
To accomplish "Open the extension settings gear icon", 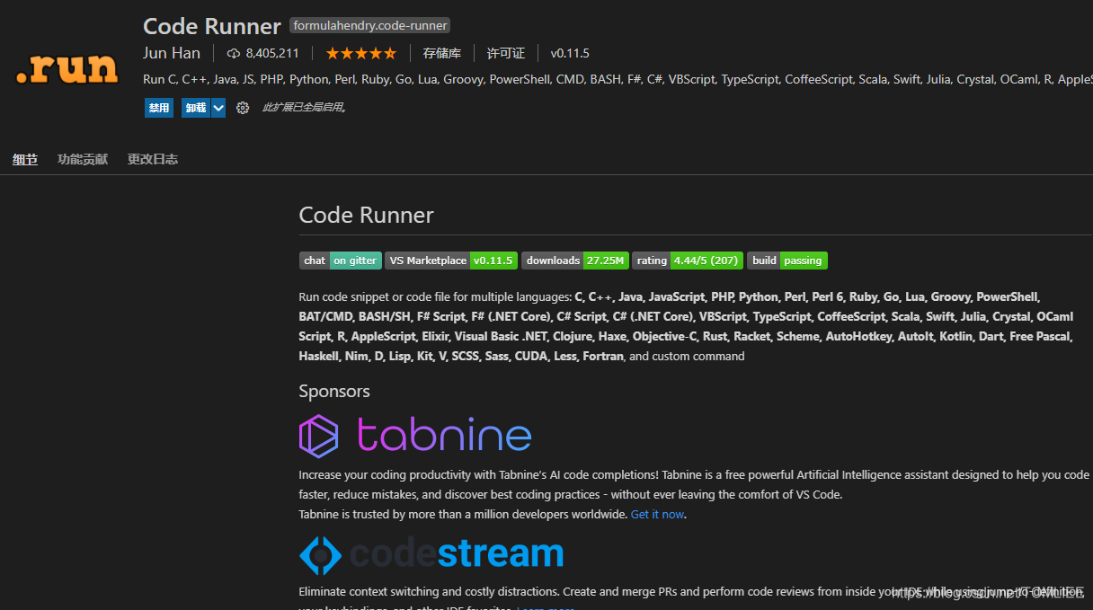I will pos(243,108).
